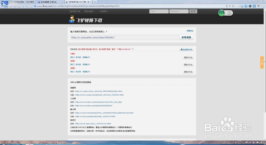Copy filename for the 超清 video
266x145 pixels.
pyautogui.click(x=188, y=72)
